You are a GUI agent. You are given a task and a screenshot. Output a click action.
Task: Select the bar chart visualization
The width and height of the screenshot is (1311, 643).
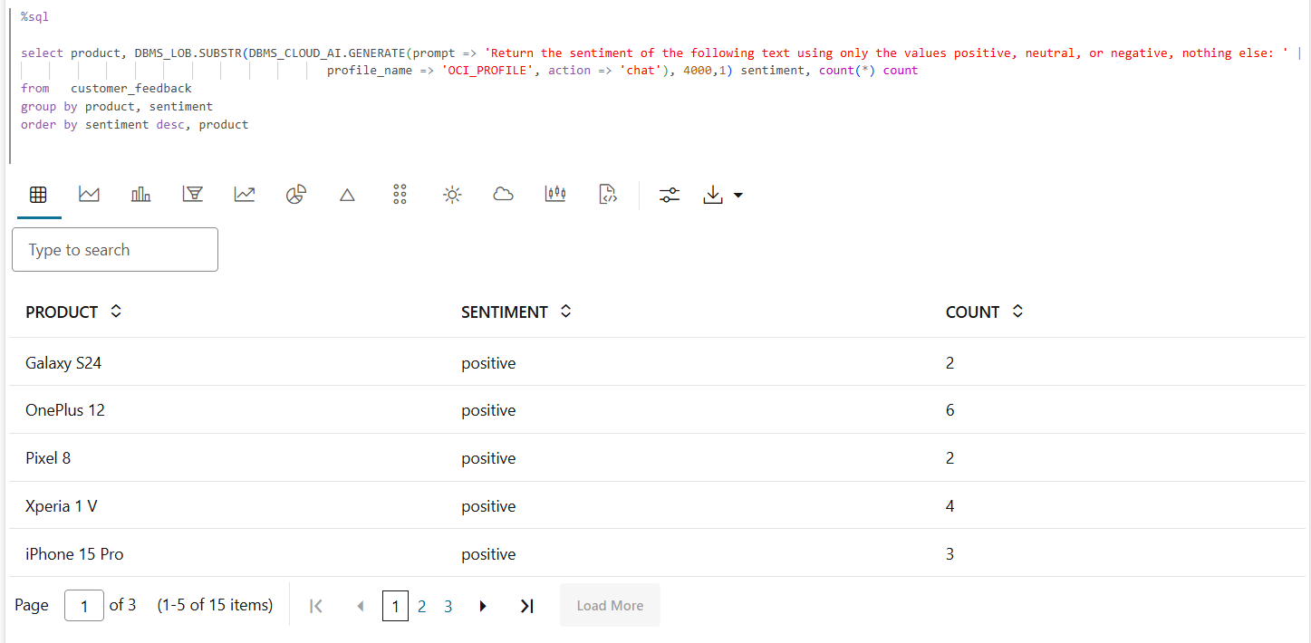pos(140,195)
